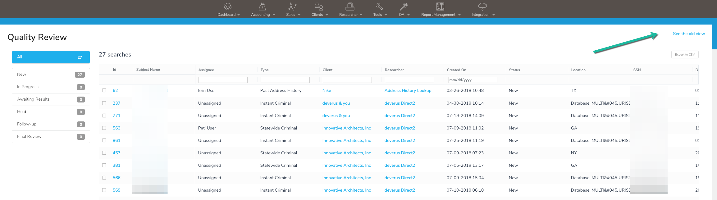Sort by the Id column header
Screen dimensions: 717x200
point(115,70)
